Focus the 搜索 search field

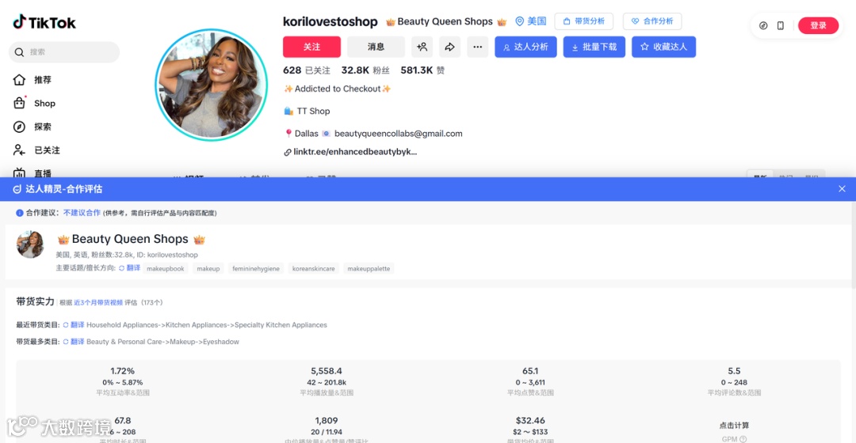pyautogui.click(x=64, y=52)
